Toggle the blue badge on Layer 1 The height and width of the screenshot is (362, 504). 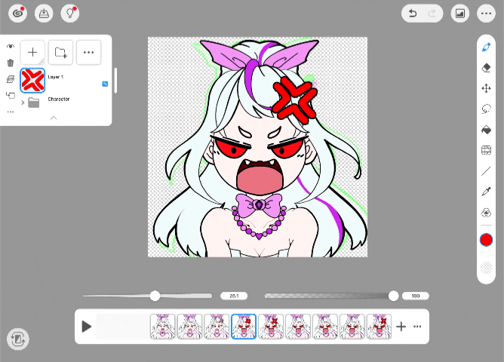pos(105,84)
